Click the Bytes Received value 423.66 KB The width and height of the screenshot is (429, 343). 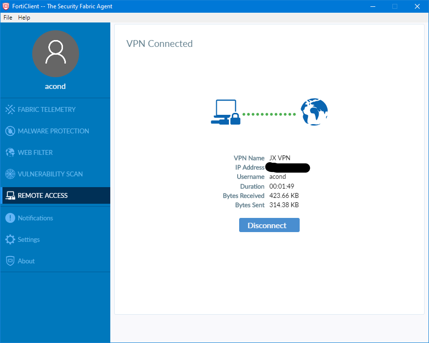pos(284,195)
